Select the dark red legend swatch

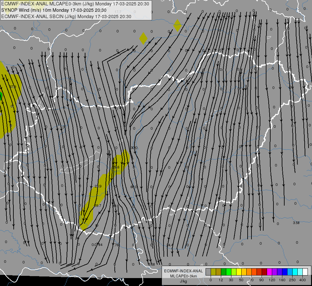pos(265,272)
